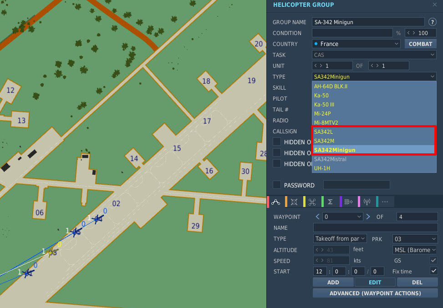The height and width of the screenshot is (308, 443).
Task: Click the CONDITION text field
Action: click(352, 33)
